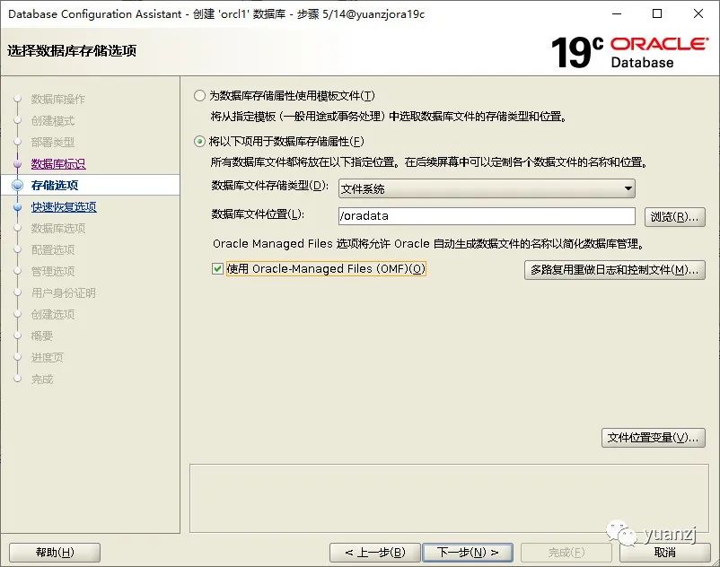This screenshot has width=720, height=567.
Task: Click the 创建模式 step text
Action: pyautogui.click(x=52, y=120)
